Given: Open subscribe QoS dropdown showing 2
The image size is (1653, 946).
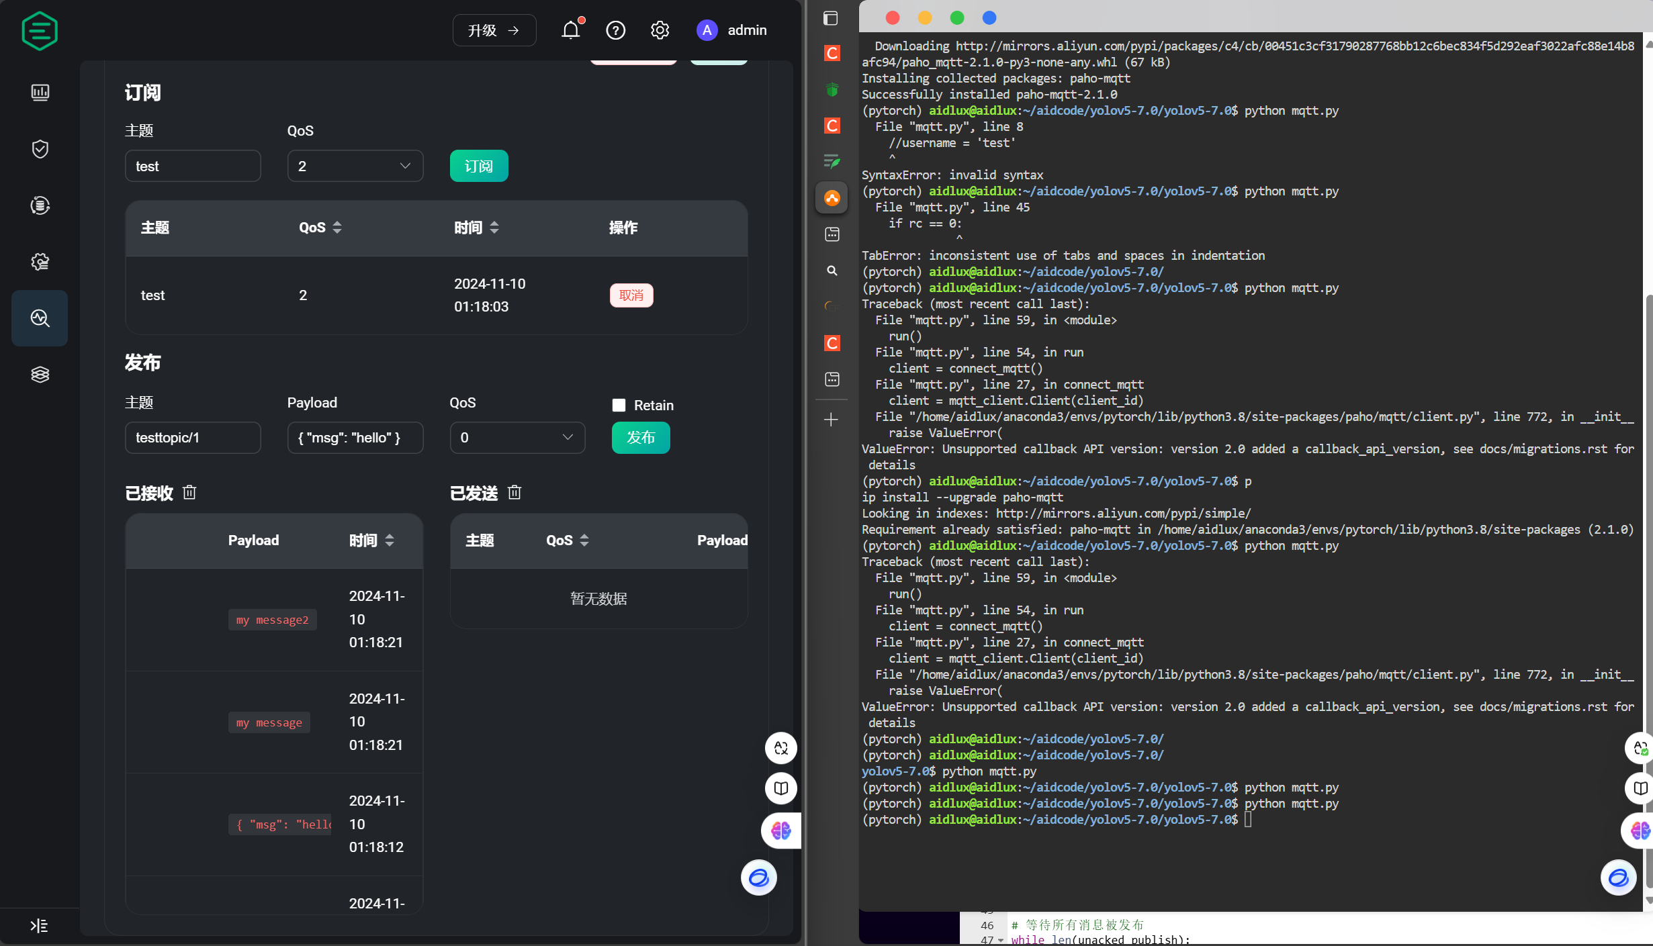Looking at the screenshot, I should point(355,166).
